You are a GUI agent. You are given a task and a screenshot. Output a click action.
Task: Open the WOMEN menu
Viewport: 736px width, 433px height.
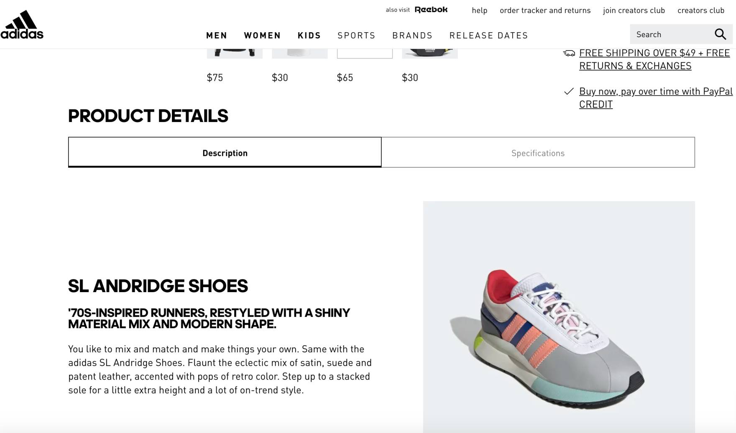[x=262, y=36]
